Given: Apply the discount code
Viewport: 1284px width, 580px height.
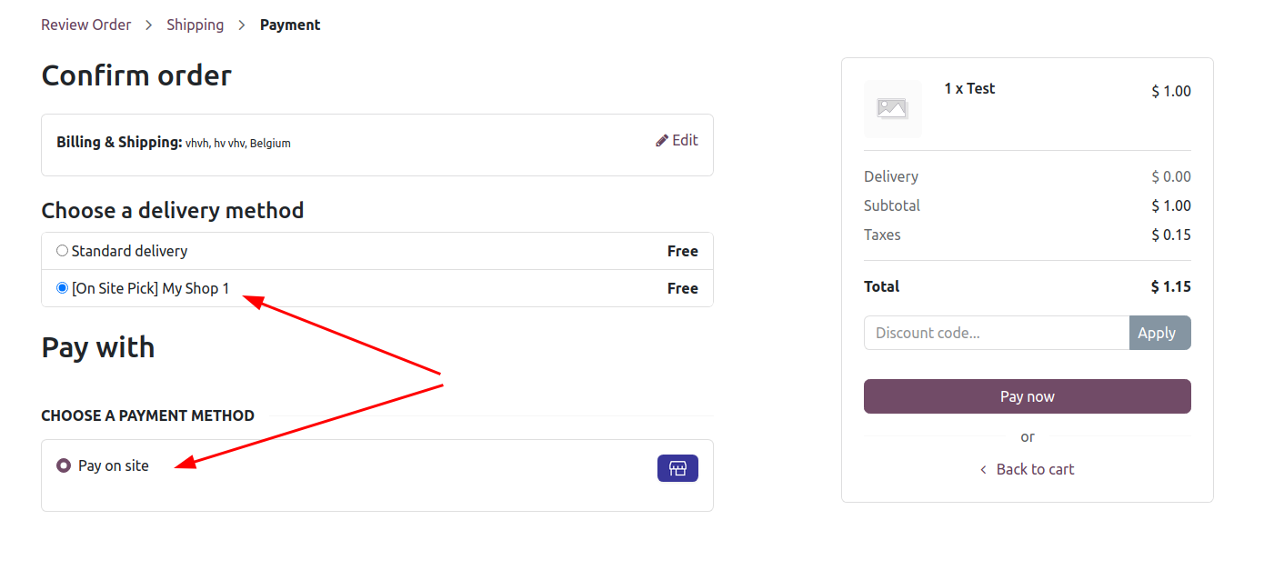Looking at the screenshot, I should (x=1159, y=333).
